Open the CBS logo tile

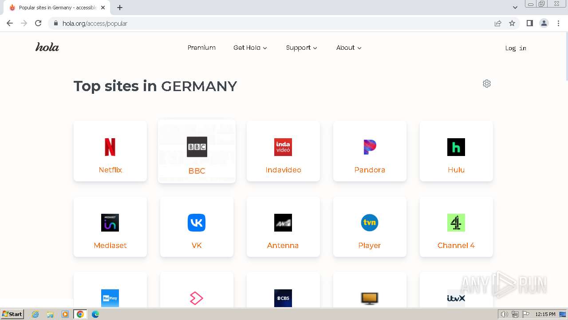coord(283,298)
